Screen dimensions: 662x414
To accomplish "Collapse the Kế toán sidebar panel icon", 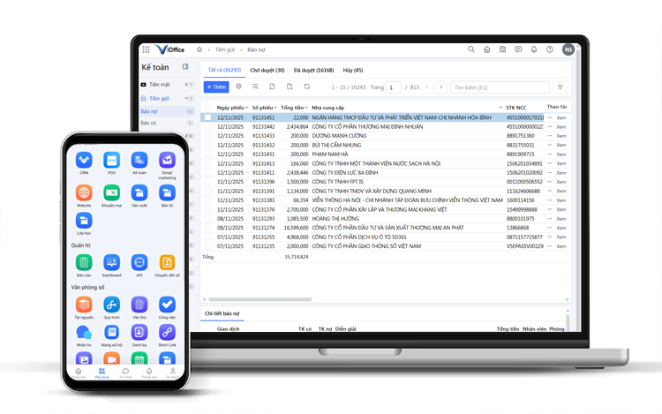I will coord(185,67).
